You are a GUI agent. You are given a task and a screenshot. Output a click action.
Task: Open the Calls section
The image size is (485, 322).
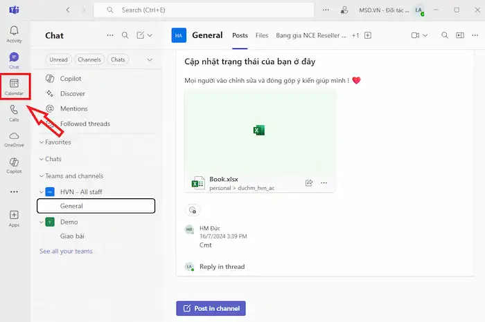[x=14, y=113]
